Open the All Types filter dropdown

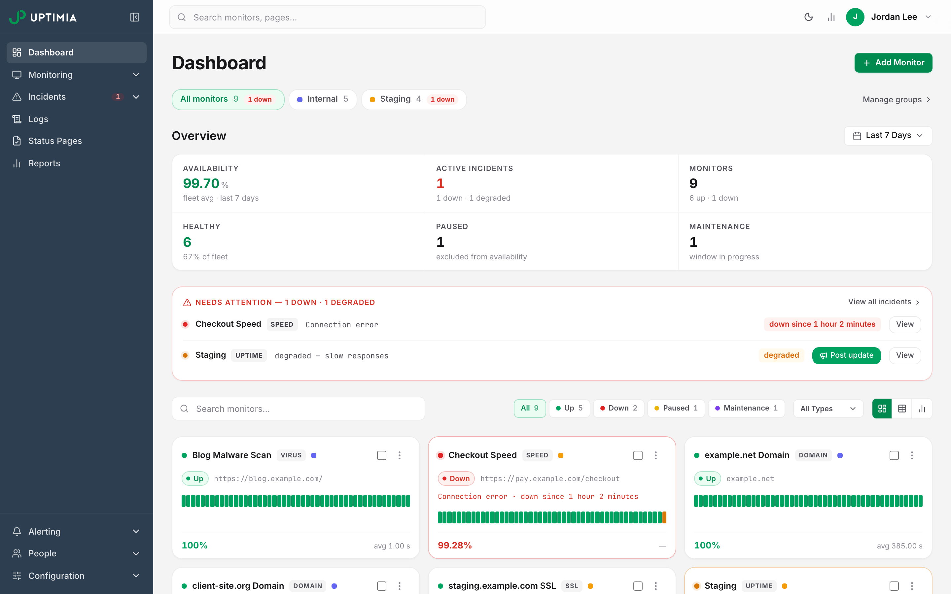pyautogui.click(x=828, y=409)
